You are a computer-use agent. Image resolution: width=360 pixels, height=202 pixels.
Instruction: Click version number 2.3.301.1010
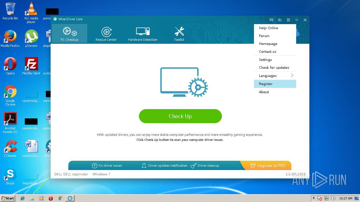(x=295, y=174)
